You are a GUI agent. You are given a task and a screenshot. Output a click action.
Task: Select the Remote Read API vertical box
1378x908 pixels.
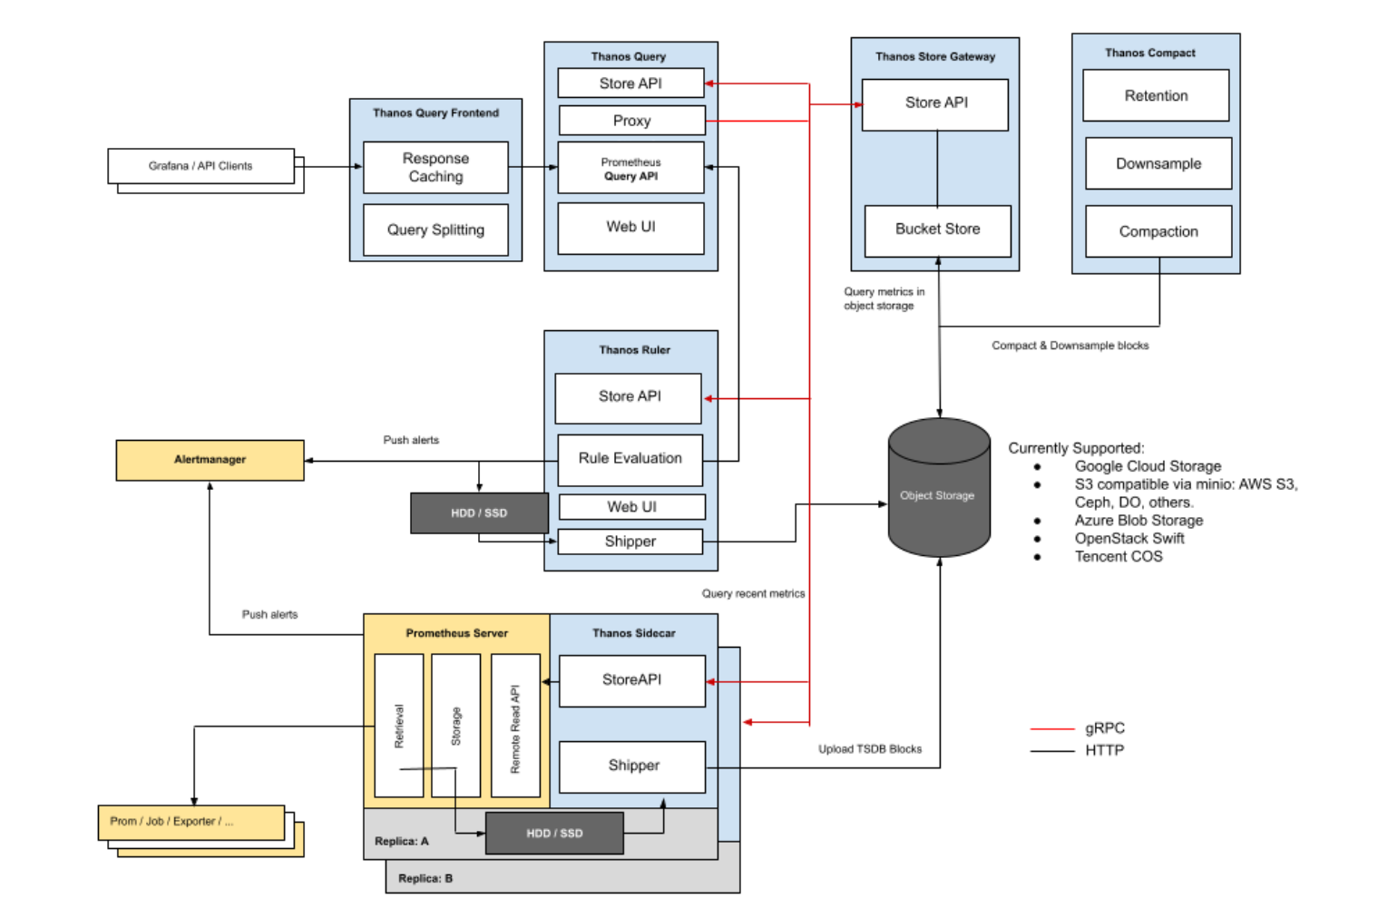(515, 726)
